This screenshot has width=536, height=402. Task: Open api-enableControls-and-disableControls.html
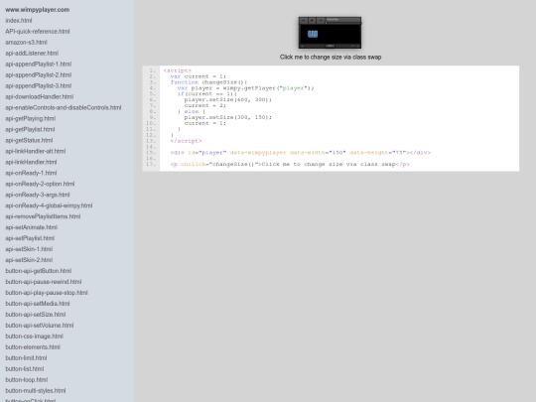click(x=64, y=107)
